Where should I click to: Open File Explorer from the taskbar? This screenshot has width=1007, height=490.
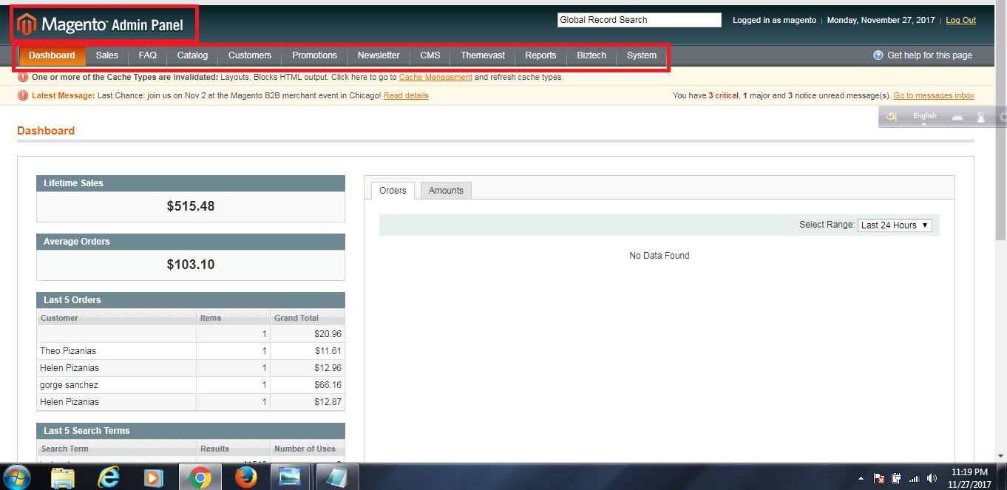tap(63, 477)
